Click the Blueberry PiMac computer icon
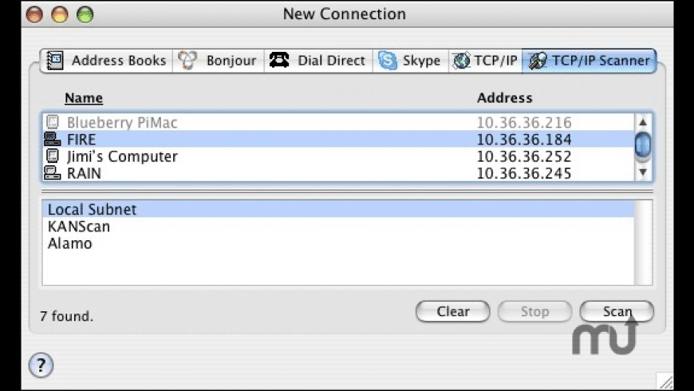Viewport: 694px width, 391px height. 52,122
